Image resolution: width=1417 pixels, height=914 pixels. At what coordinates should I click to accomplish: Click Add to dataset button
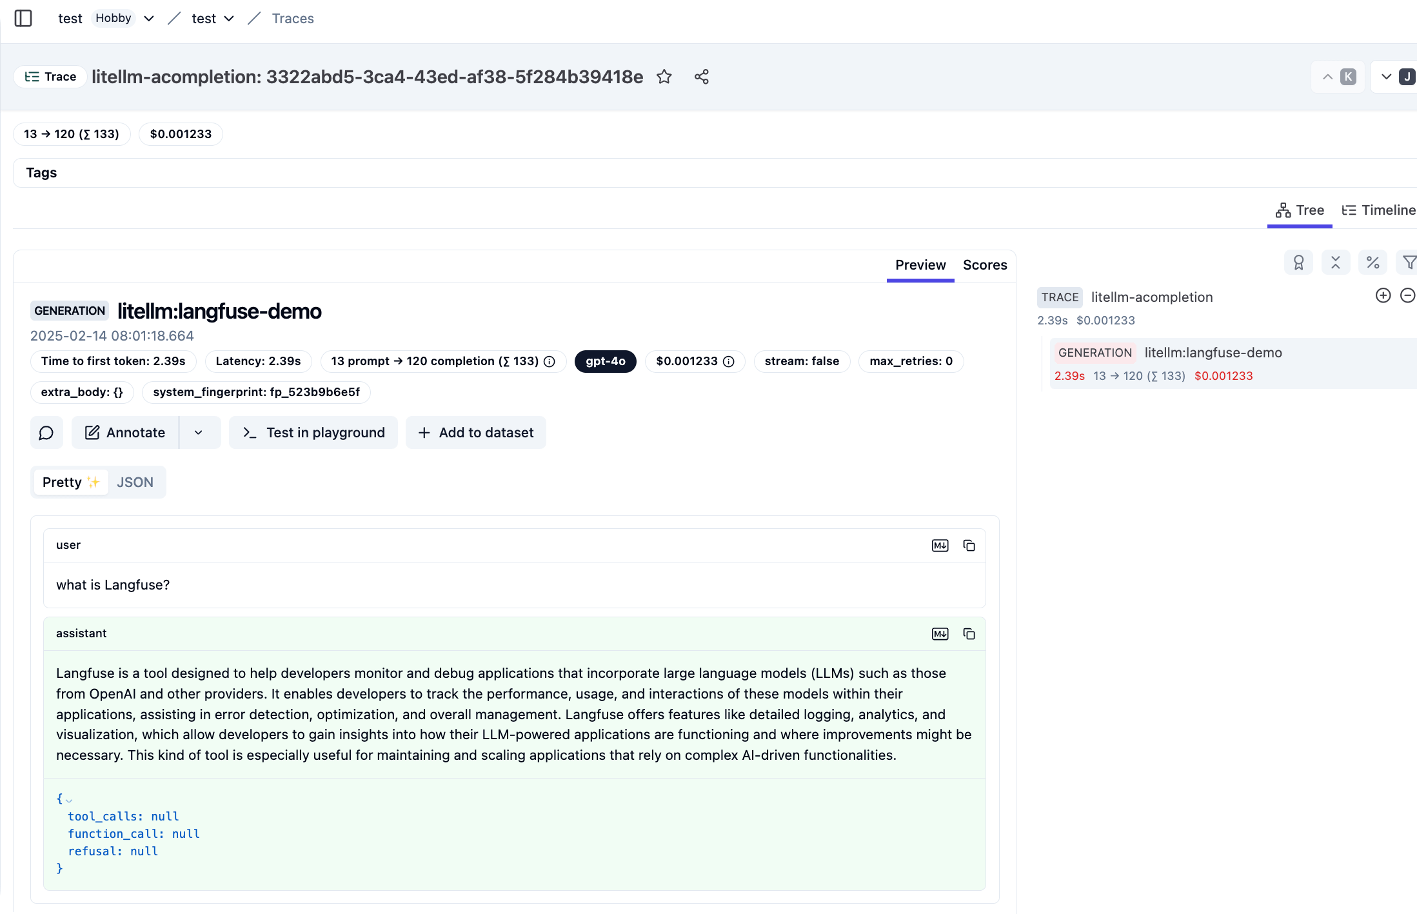[x=475, y=432]
